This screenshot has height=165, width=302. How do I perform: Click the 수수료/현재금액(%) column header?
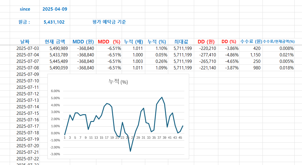point(279,42)
